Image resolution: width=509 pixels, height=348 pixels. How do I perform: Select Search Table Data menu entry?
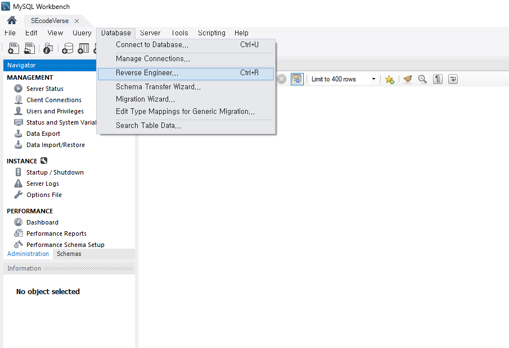[x=186, y=125]
